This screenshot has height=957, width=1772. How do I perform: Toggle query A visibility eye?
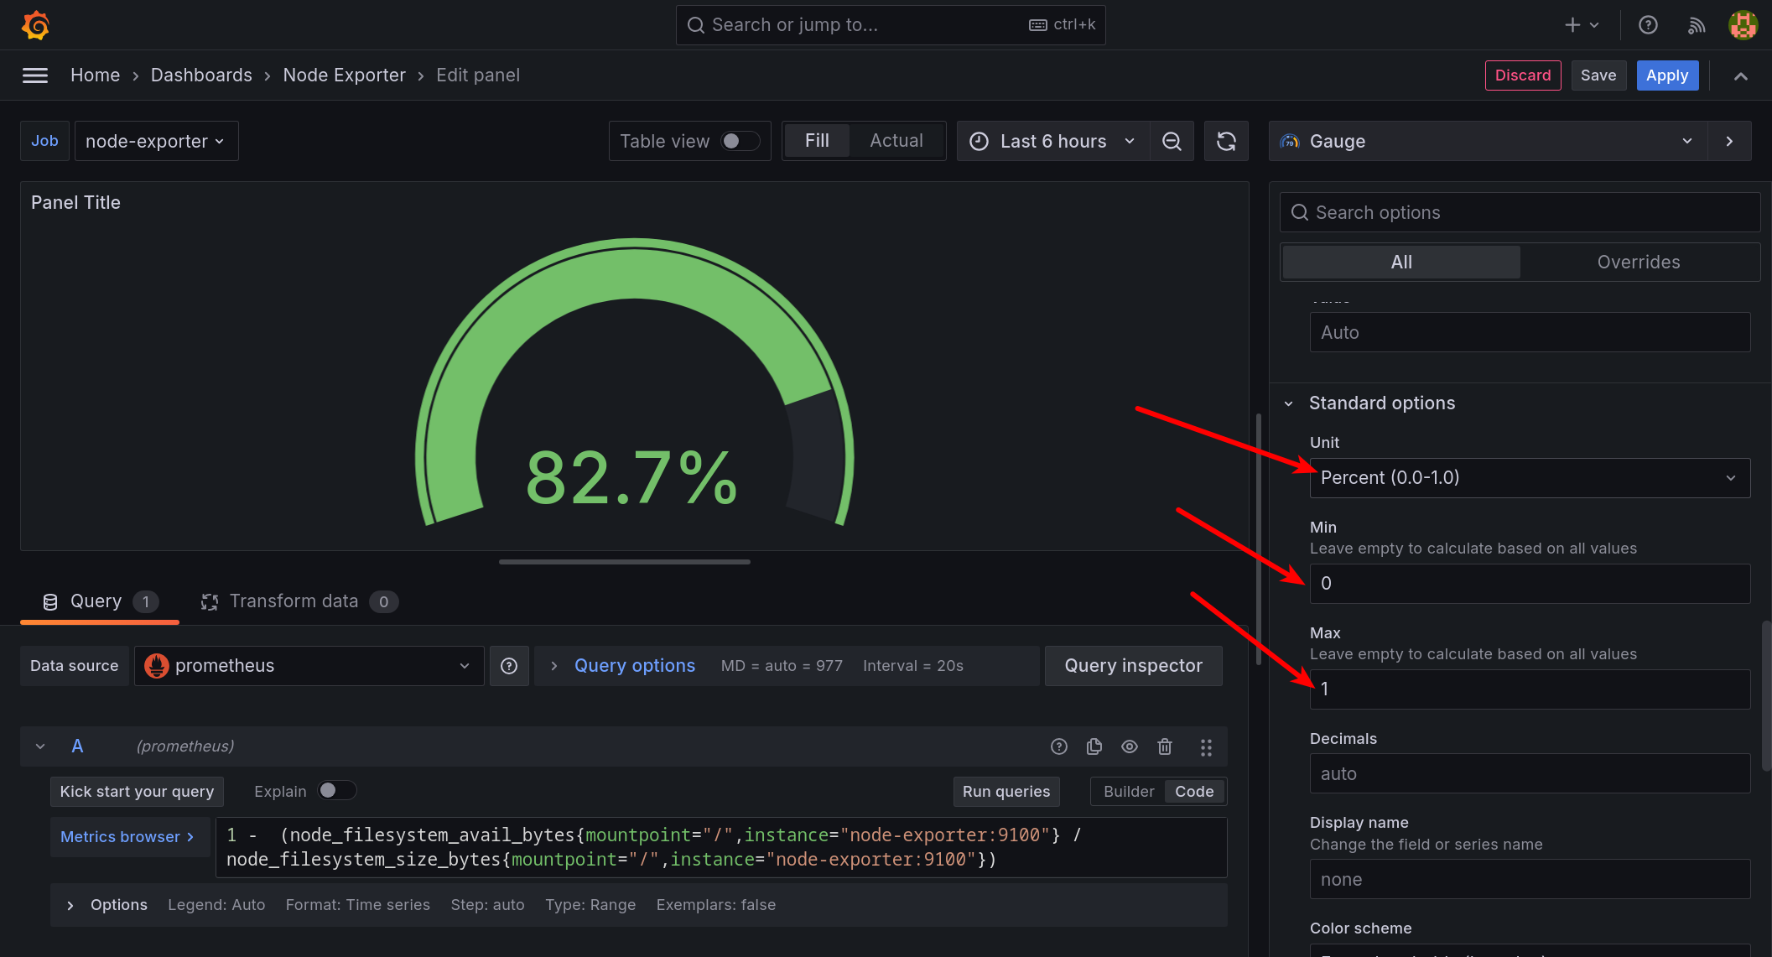[x=1130, y=746]
